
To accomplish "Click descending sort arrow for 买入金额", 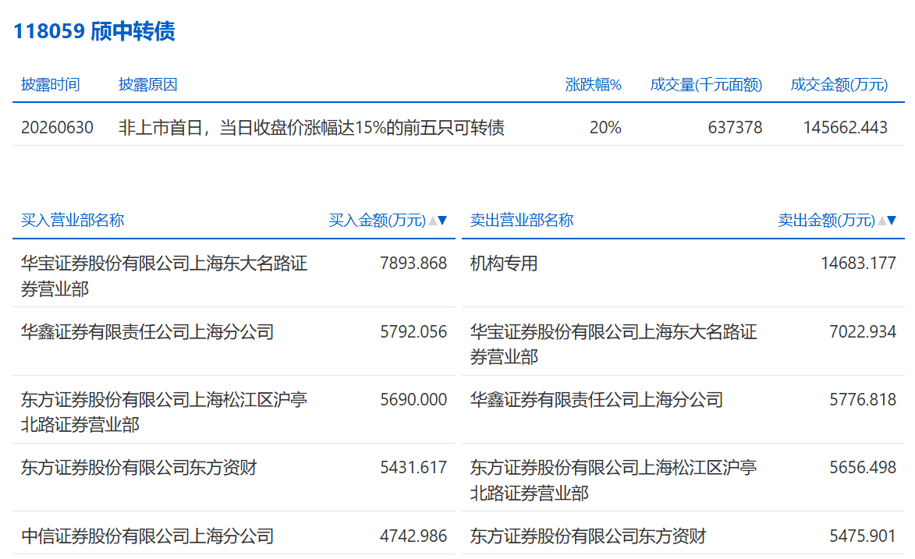I will click(443, 220).
